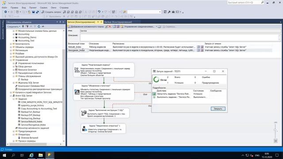Click the wrench icon in the main toolbar
The width and height of the screenshot is (283, 159).
(169, 12)
